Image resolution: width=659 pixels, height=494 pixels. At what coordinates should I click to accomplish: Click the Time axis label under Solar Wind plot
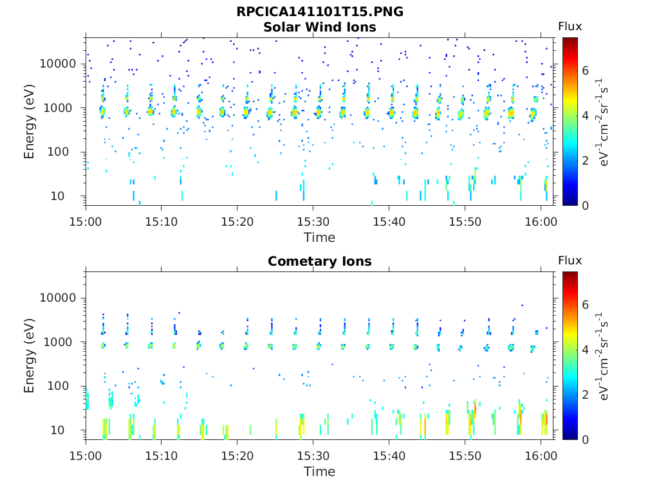[320, 237]
